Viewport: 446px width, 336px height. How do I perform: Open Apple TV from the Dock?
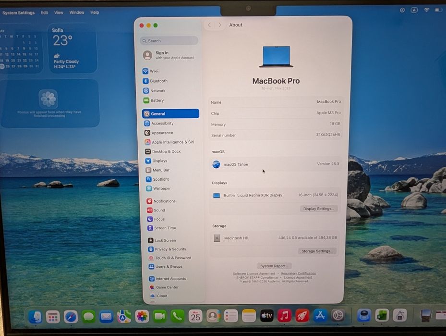coord(267,316)
